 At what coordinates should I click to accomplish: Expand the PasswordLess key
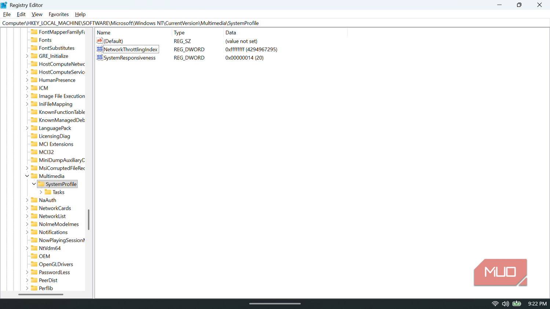point(27,272)
